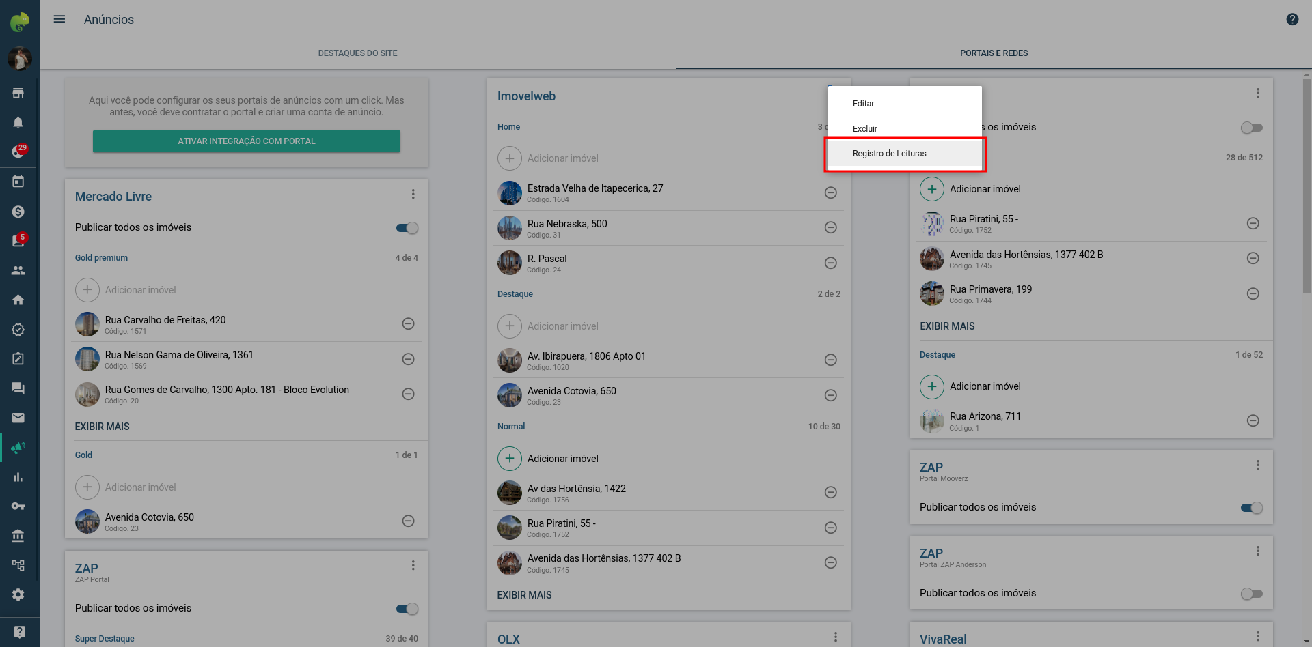1312x647 pixels.
Task: Toggle Mercado Livre publish all properties switch
Action: (x=407, y=228)
